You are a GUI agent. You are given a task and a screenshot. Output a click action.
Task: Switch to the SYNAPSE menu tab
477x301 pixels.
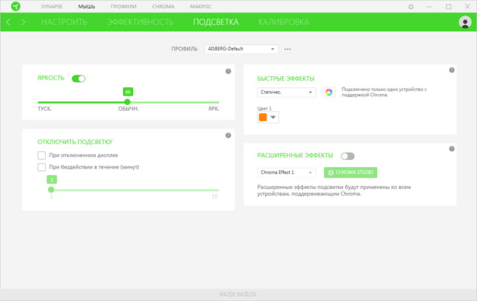pos(52,7)
